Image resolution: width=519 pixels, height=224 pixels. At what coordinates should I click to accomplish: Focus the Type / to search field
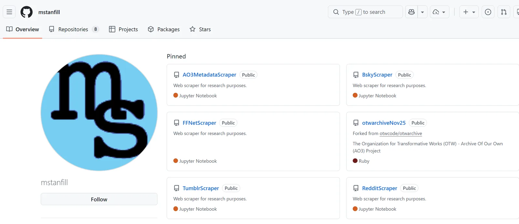click(365, 12)
